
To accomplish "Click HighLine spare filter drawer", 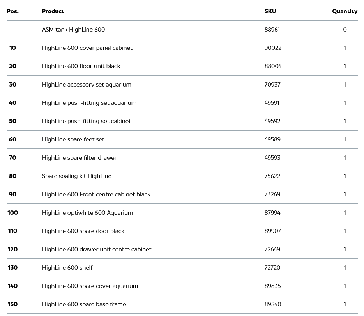I will click(80, 158).
